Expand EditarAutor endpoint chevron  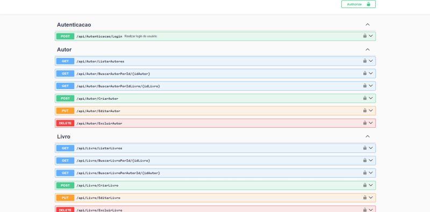[x=371, y=111]
